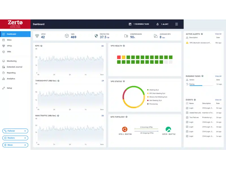Expand the Failover button arrow
The image size is (226, 169).
[x=25, y=131]
